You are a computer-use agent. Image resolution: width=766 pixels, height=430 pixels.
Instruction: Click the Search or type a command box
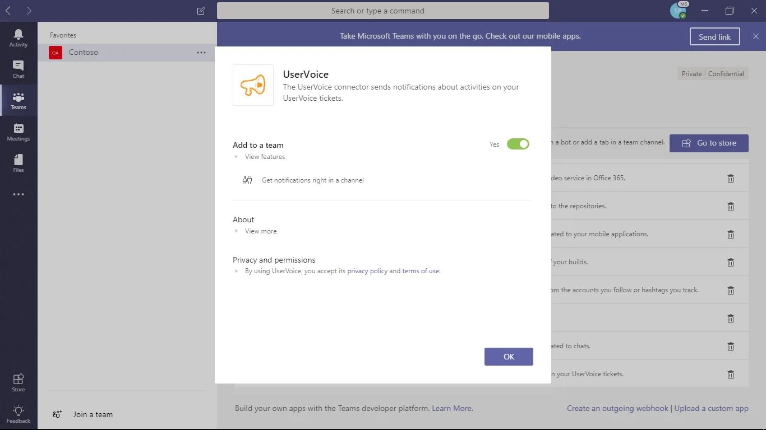pyautogui.click(x=383, y=11)
